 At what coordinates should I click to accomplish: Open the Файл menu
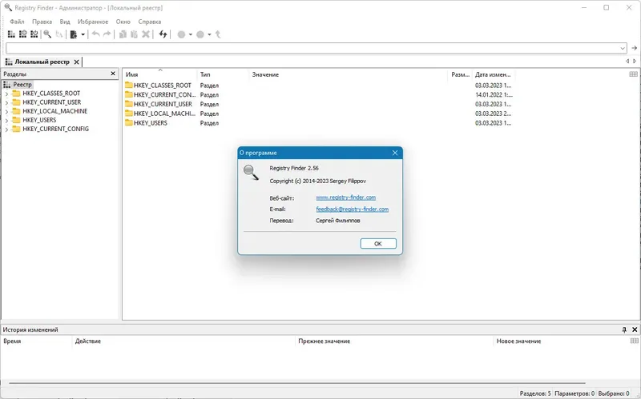pyautogui.click(x=17, y=22)
